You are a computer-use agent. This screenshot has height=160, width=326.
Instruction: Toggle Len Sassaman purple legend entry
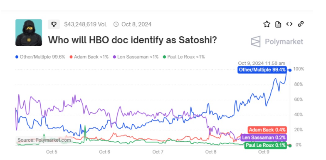point(136,57)
